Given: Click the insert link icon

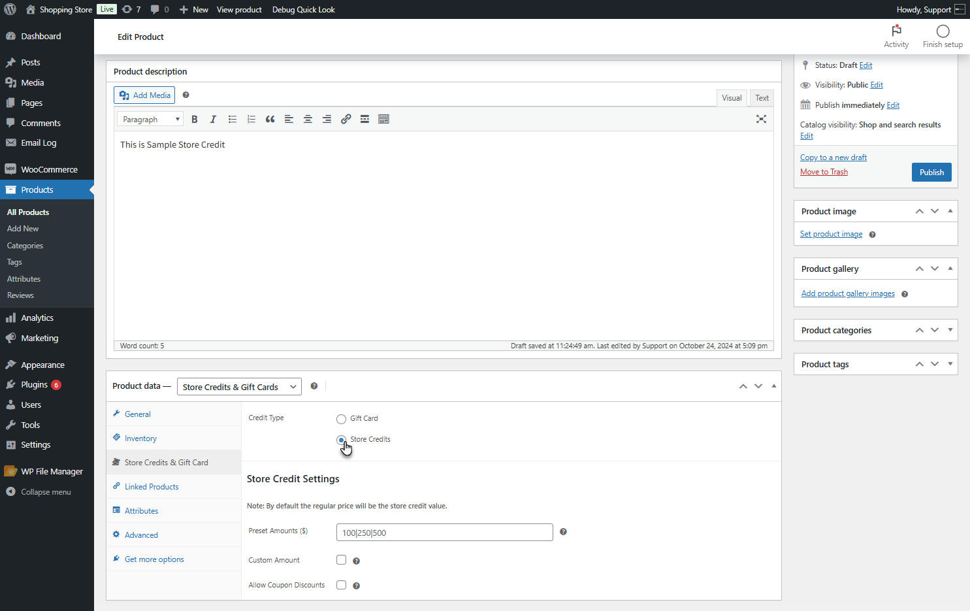Looking at the screenshot, I should (x=346, y=119).
